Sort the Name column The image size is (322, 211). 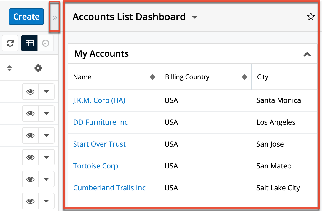coord(153,77)
